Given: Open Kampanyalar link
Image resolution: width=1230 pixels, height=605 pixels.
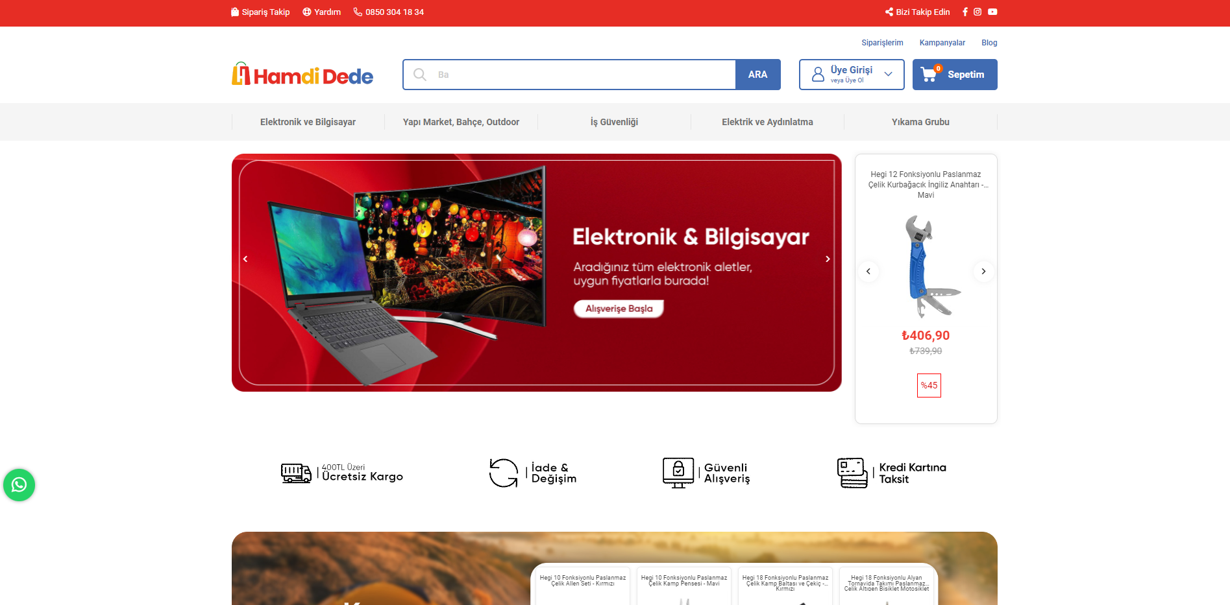Looking at the screenshot, I should (x=942, y=43).
